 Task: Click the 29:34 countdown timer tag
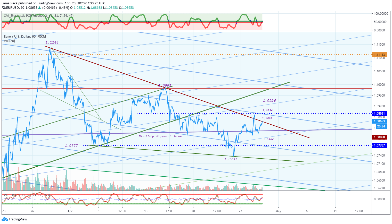[381, 126]
